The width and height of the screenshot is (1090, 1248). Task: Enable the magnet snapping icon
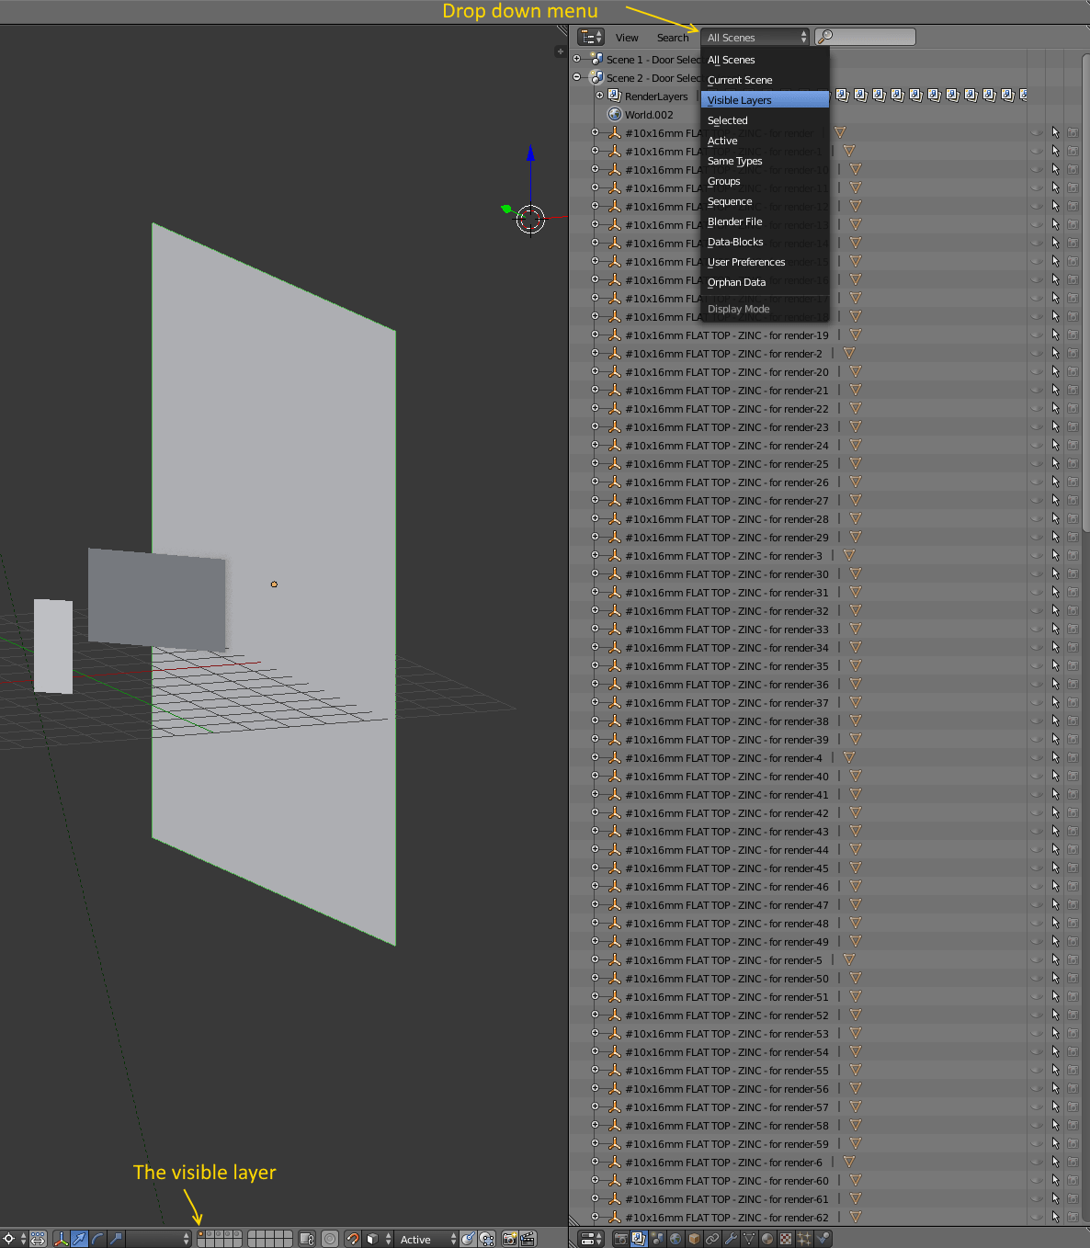click(x=353, y=1239)
